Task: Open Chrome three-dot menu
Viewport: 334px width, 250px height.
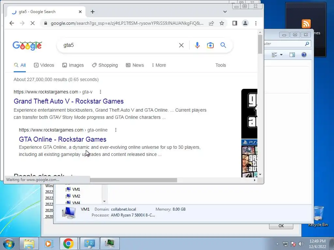Action: tap(256, 23)
